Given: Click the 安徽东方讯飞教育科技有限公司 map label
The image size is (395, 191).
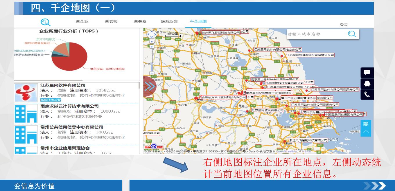Looking at the screenshot, I should 224,97.
